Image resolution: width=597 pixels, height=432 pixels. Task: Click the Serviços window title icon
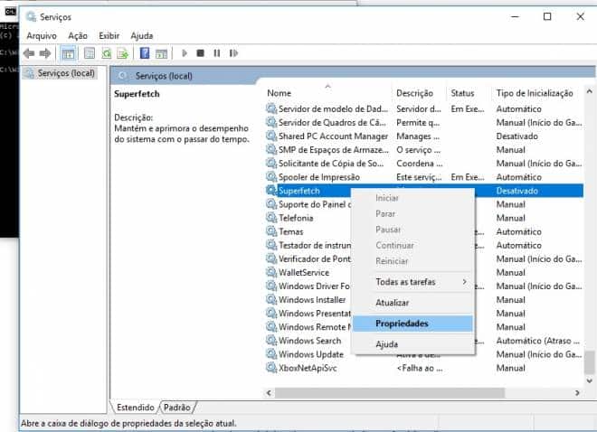(x=31, y=17)
